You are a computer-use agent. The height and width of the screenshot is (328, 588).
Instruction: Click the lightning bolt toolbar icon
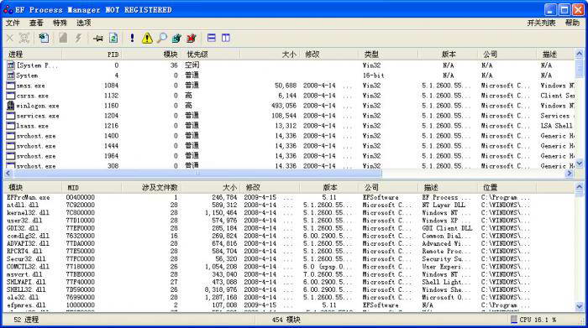[x=78, y=38]
